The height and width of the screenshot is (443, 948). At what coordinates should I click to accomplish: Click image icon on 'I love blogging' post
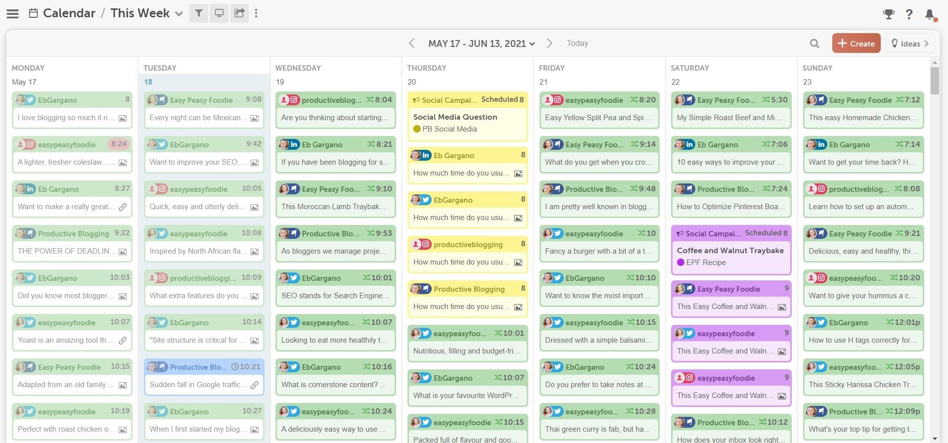point(123,118)
